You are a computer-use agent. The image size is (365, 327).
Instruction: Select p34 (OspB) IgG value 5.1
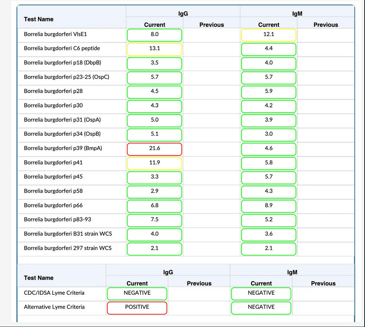[x=155, y=135]
